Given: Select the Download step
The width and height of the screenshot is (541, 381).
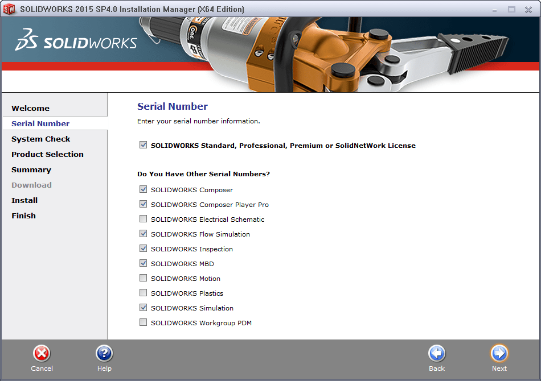Looking at the screenshot, I should (x=31, y=185).
